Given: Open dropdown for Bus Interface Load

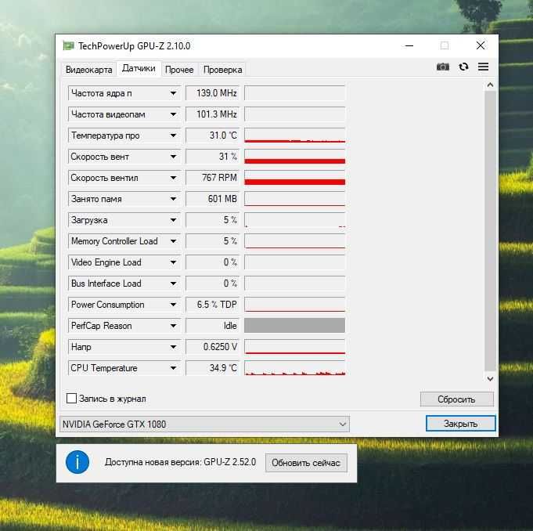Looking at the screenshot, I should point(173,284).
